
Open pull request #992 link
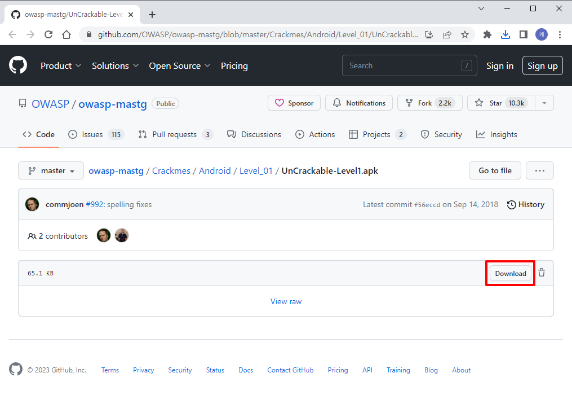(x=95, y=204)
